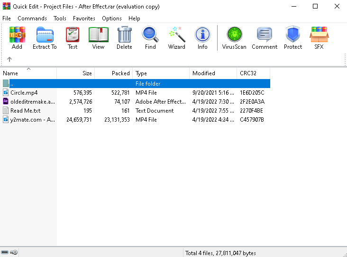Sort by the Name column header
Viewport: 347px width, 257px height.
(28, 73)
